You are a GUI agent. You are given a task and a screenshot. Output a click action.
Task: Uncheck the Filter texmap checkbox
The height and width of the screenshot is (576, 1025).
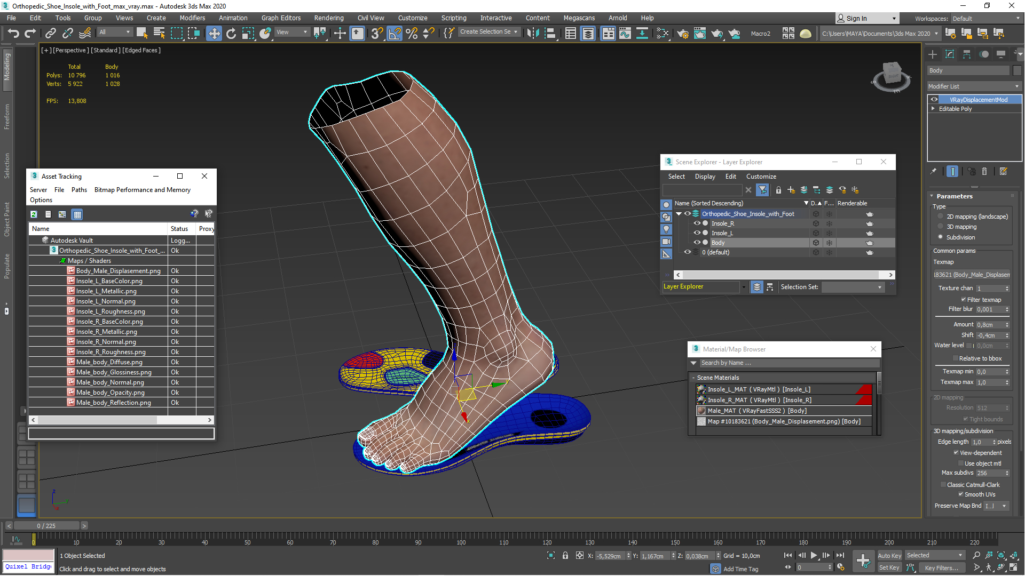pos(964,300)
